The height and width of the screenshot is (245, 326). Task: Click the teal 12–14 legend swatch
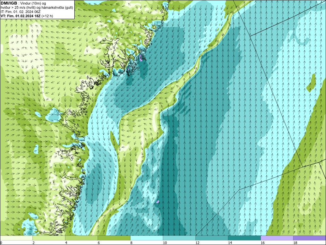[x=212, y=238]
